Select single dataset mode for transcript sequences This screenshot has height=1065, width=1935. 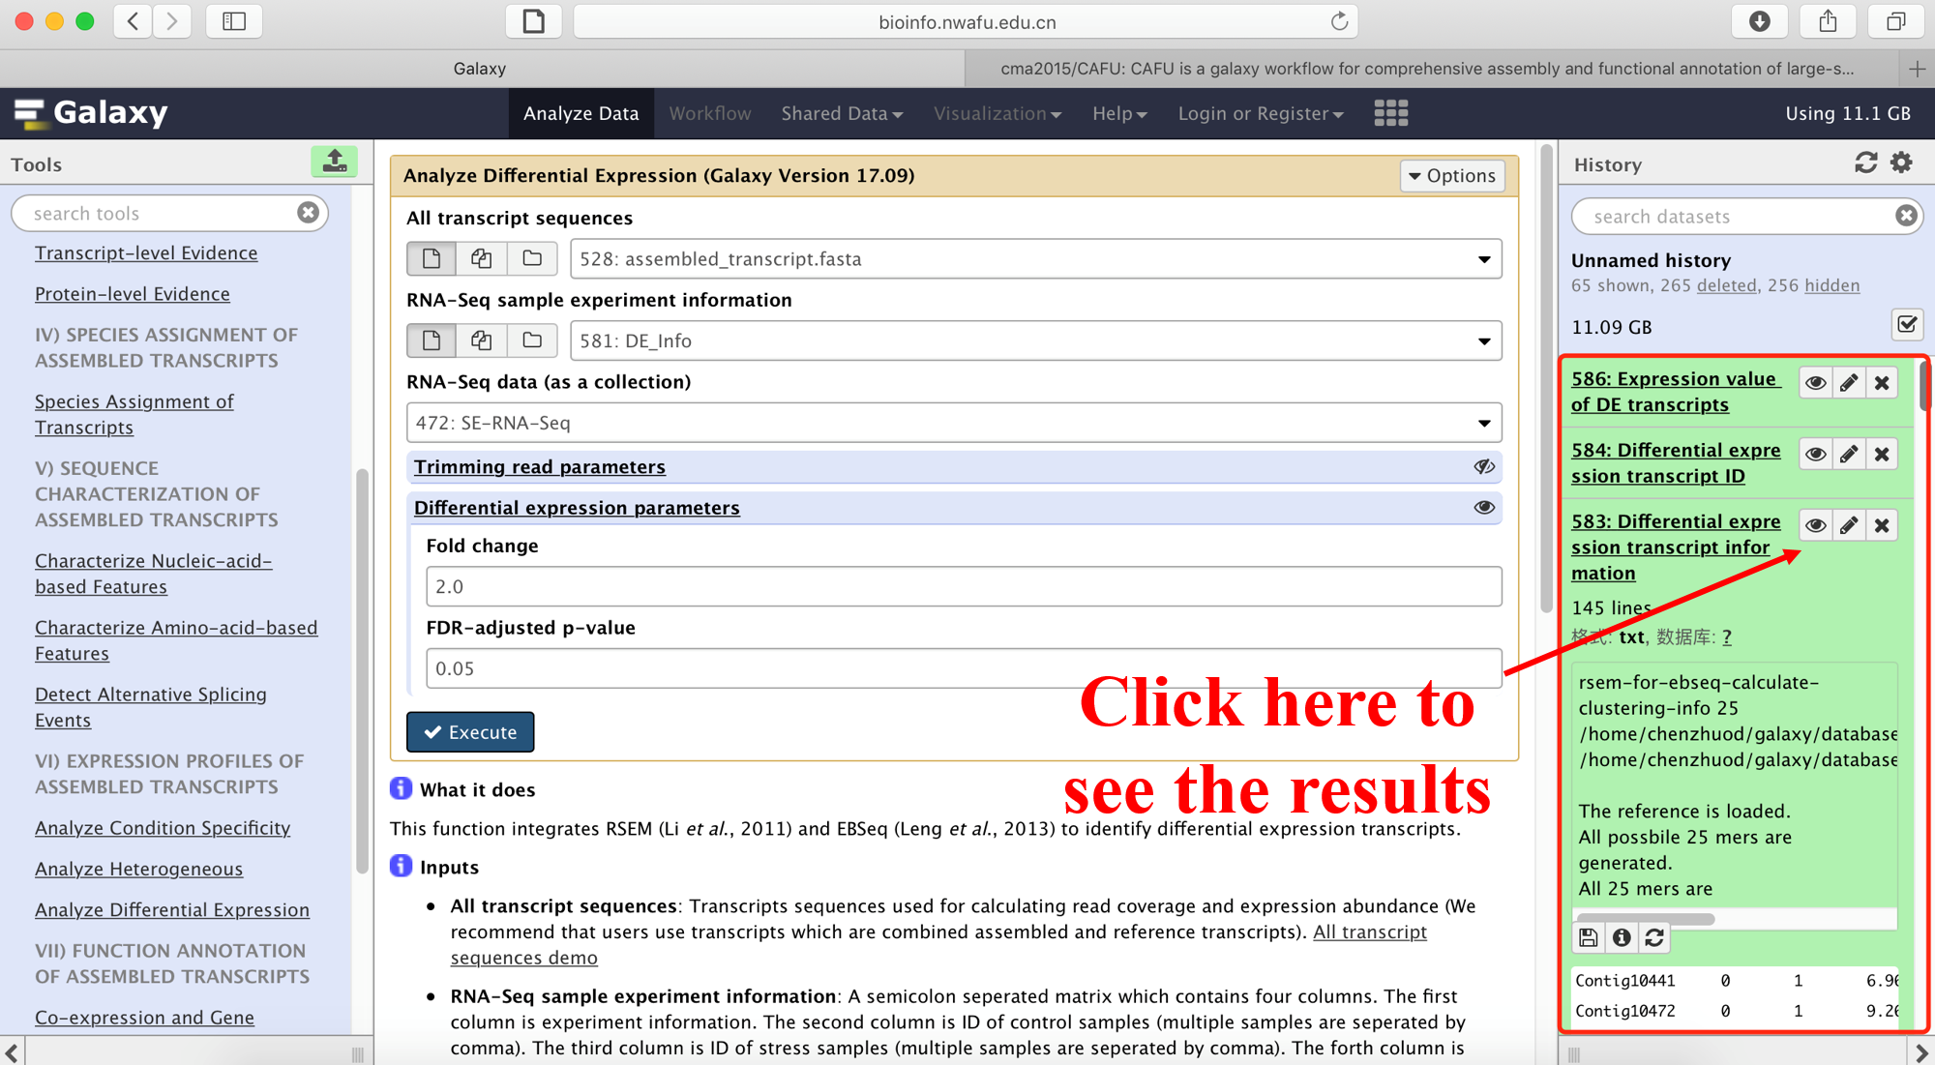pyautogui.click(x=432, y=258)
